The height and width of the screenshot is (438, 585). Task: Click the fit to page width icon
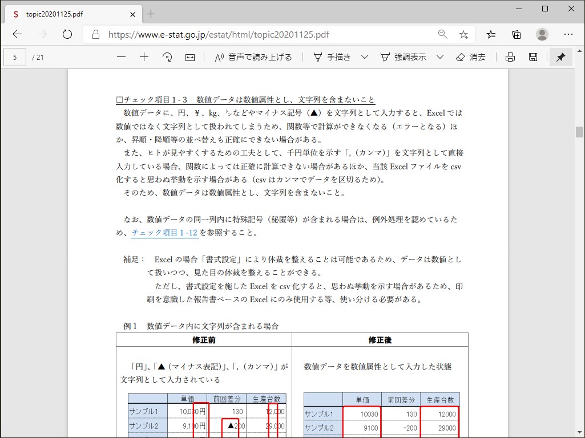[190, 57]
